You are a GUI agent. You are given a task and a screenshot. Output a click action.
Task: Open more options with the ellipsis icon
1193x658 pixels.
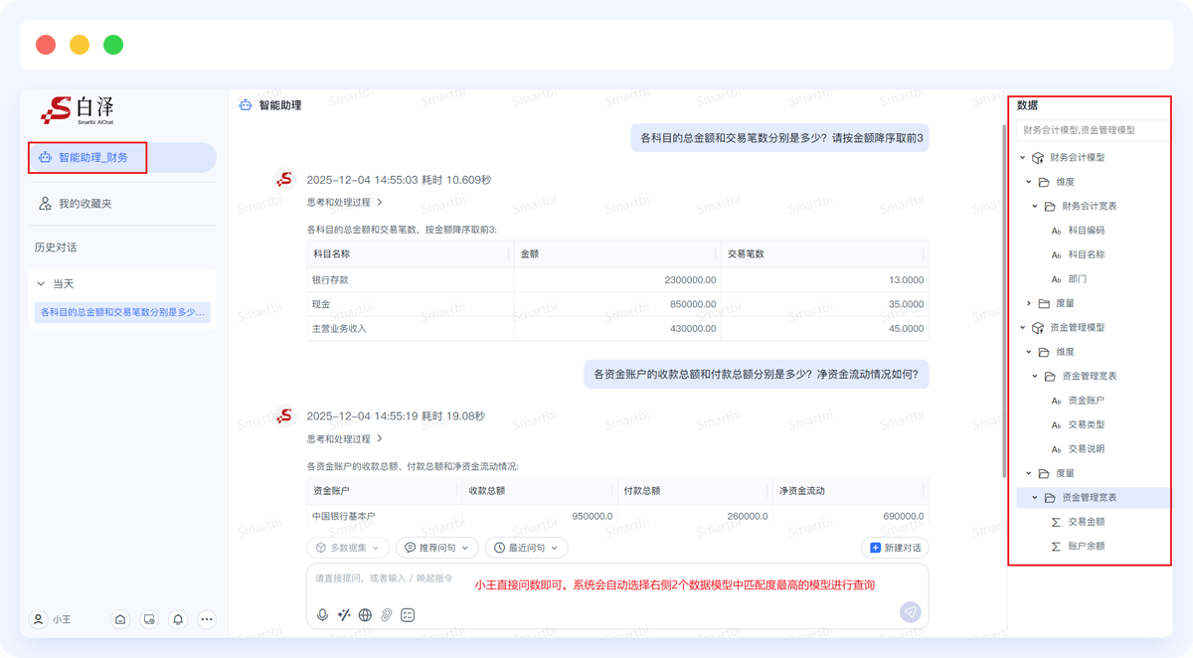[x=206, y=618]
